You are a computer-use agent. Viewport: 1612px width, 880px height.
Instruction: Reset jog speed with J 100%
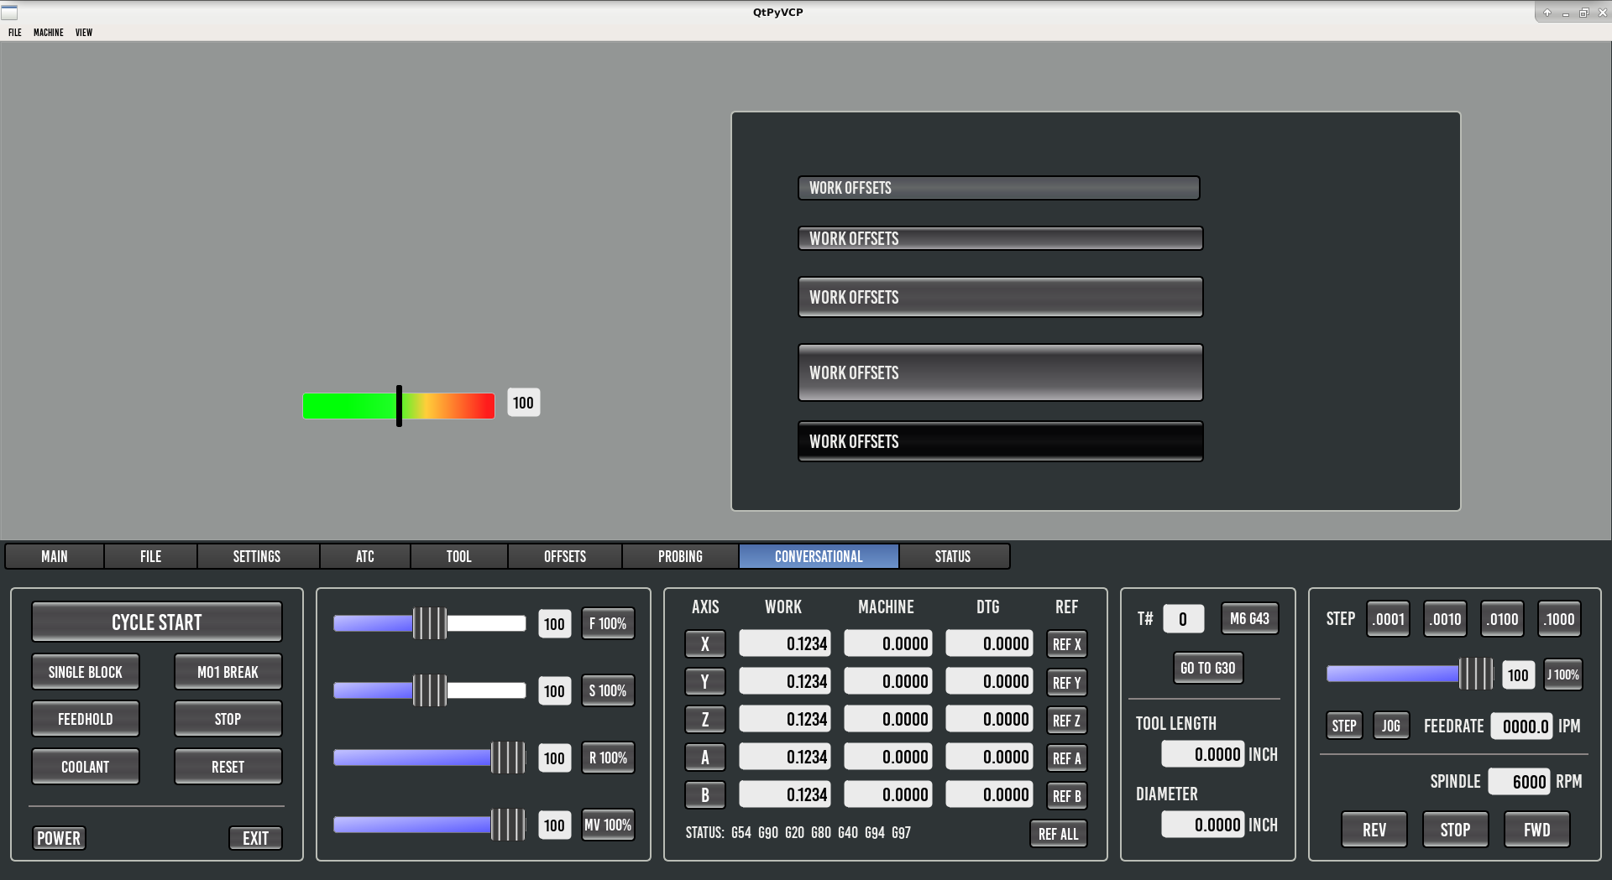(1564, 674)
